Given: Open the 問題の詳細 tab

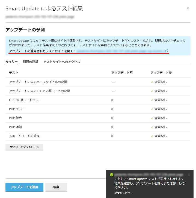Looking at the screenshot, I should pos(31,62).
